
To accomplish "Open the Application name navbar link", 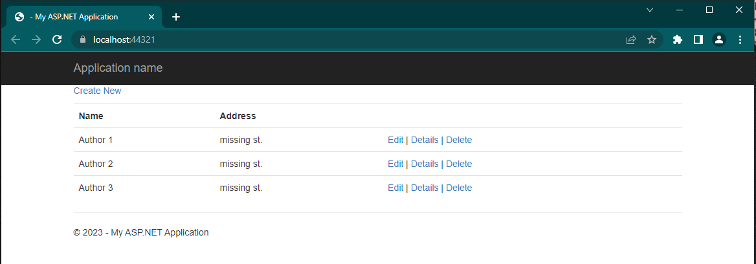I will (118, 68).
